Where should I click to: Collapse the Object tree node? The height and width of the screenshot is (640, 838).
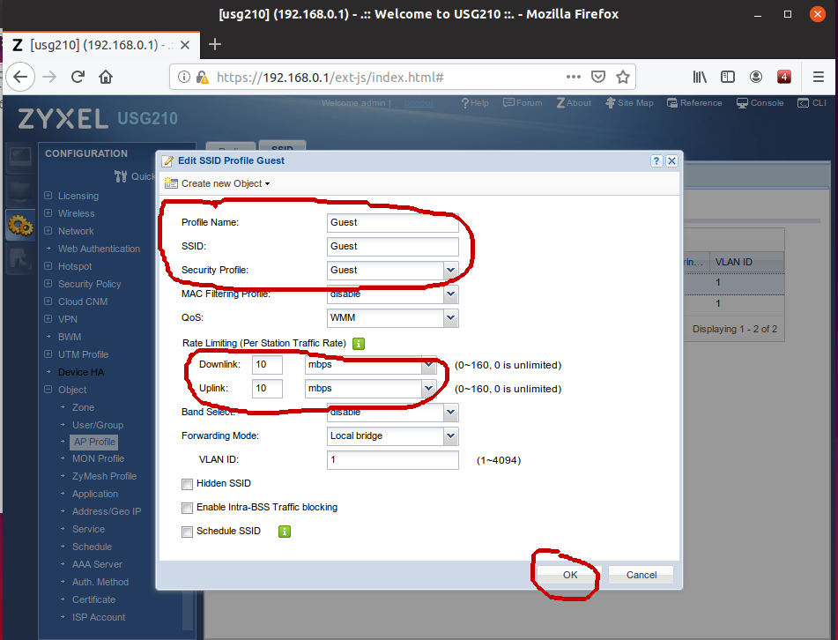click(x=48, y=390)
